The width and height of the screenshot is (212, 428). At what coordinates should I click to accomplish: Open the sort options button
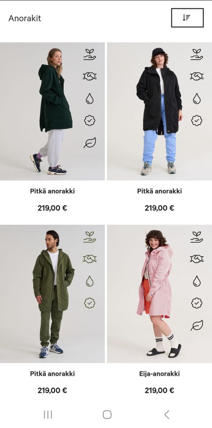point(187,18)
